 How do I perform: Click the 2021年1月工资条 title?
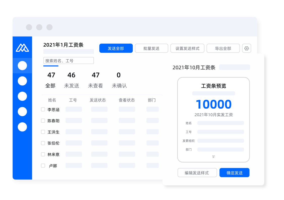pos(63,45)
